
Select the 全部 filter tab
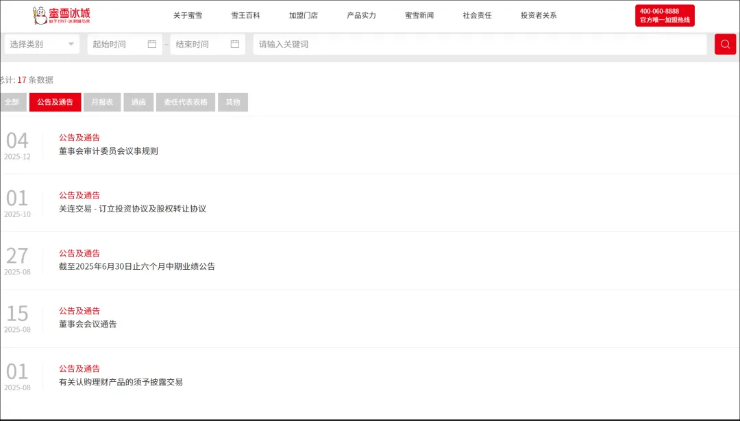12,102
